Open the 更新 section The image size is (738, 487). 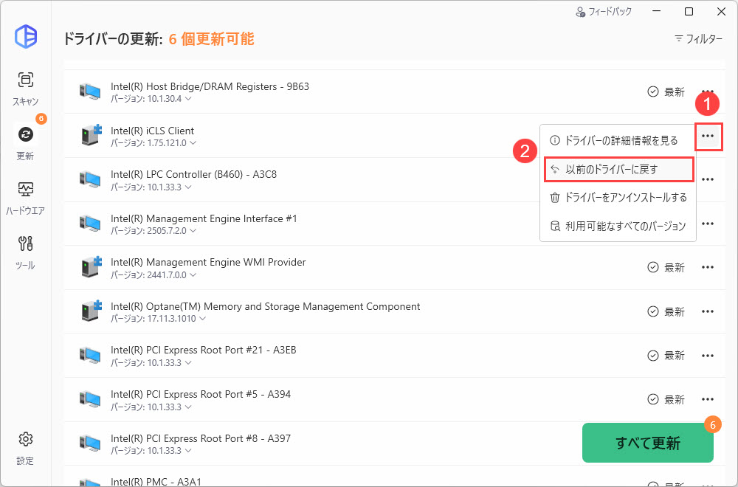25,143
